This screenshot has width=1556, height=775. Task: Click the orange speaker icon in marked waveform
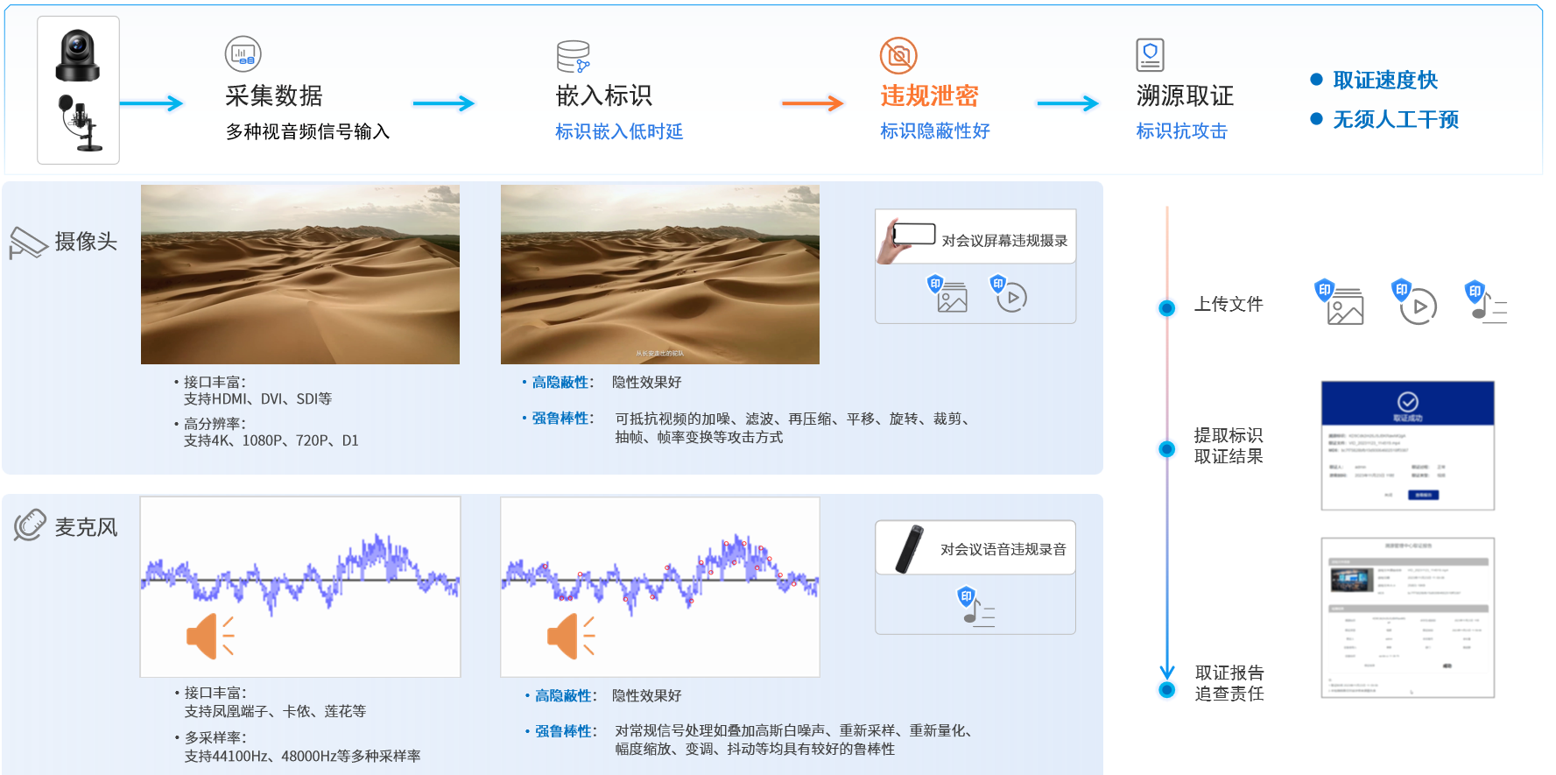pos(572,636)
